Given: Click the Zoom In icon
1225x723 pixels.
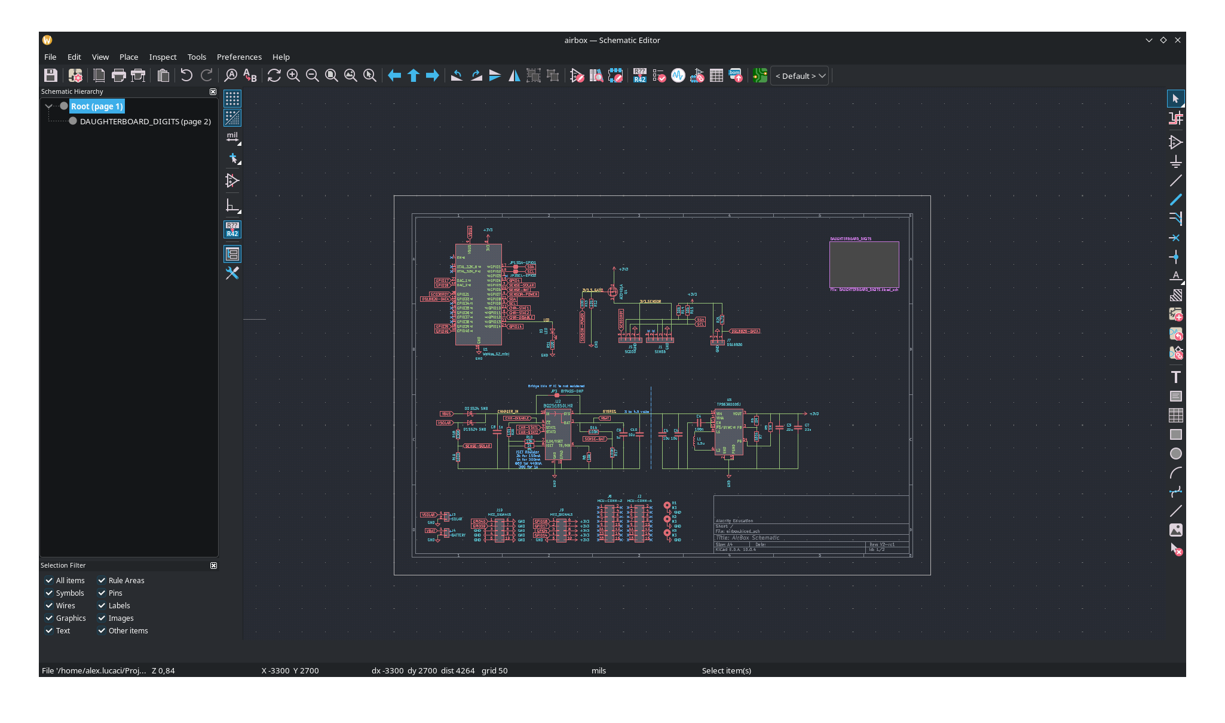Looking at the screenshot, I should [x=293, y=75].
